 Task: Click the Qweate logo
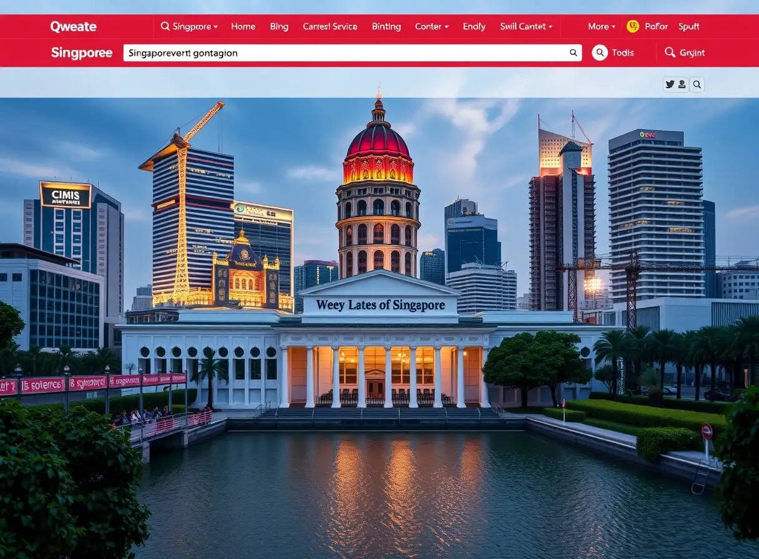point(73,26)
